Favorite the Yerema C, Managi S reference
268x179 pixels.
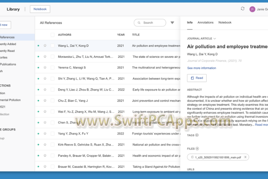[45, 67]
